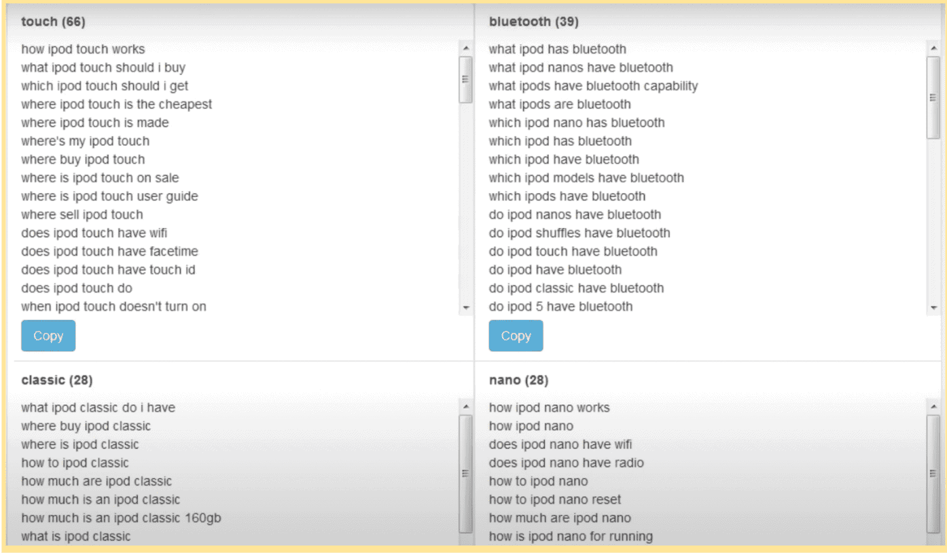Click scroll-up arrow in nano keyword list

(933, 407)
